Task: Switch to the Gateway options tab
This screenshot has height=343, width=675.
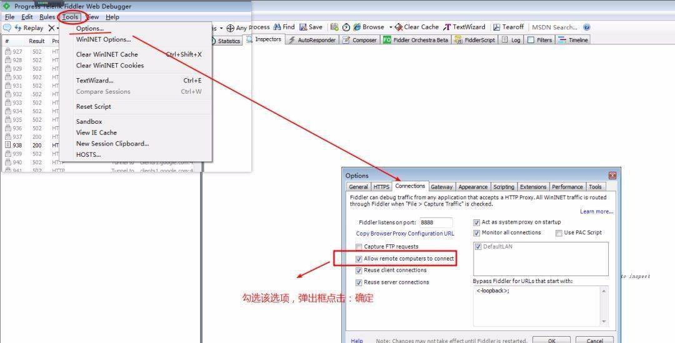Action: pos(442,187)
